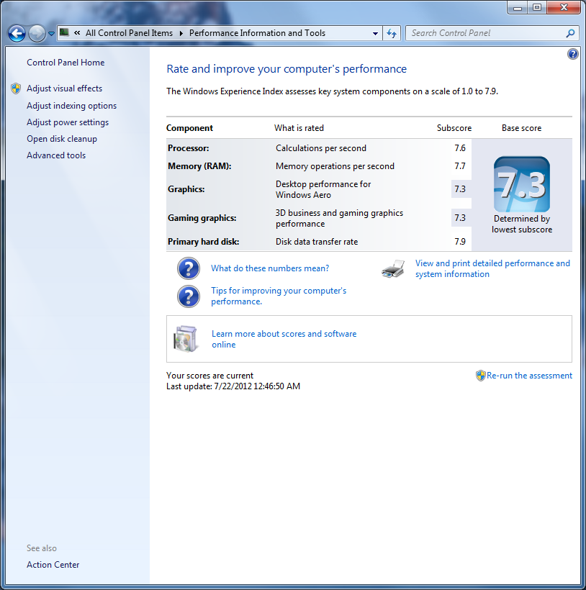Click the Memory subscore 7.7

click(x=460, y=166)
